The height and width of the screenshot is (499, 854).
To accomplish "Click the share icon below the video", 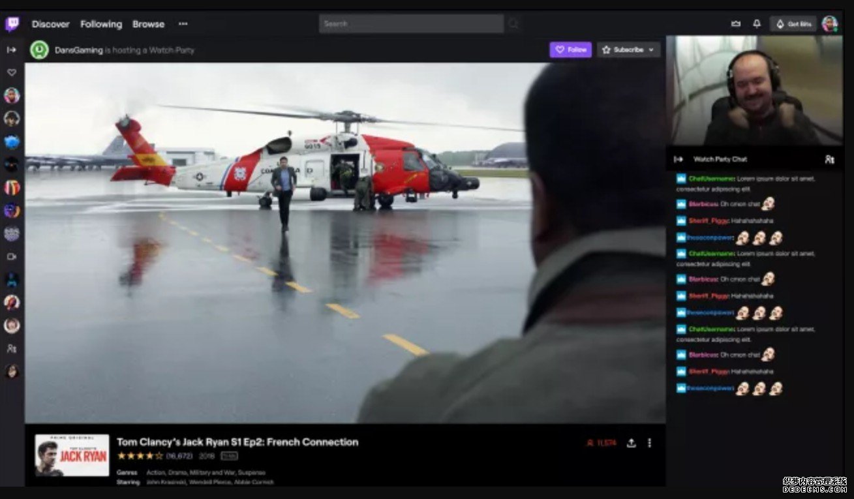I will 631,443.
